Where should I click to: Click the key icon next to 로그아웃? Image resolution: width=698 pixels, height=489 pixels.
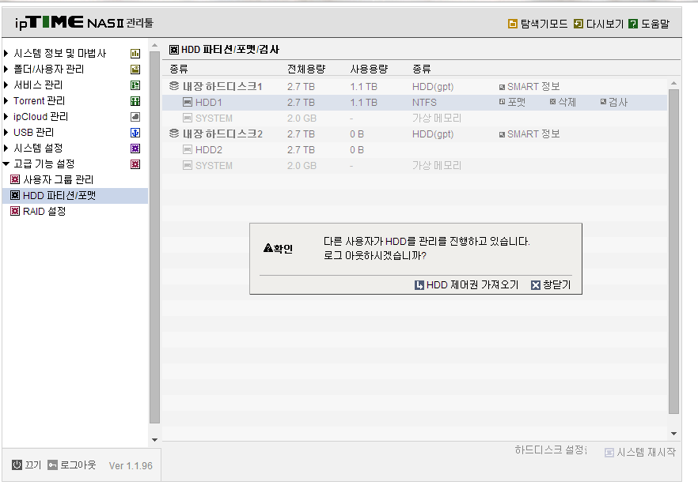coord(52,465)
